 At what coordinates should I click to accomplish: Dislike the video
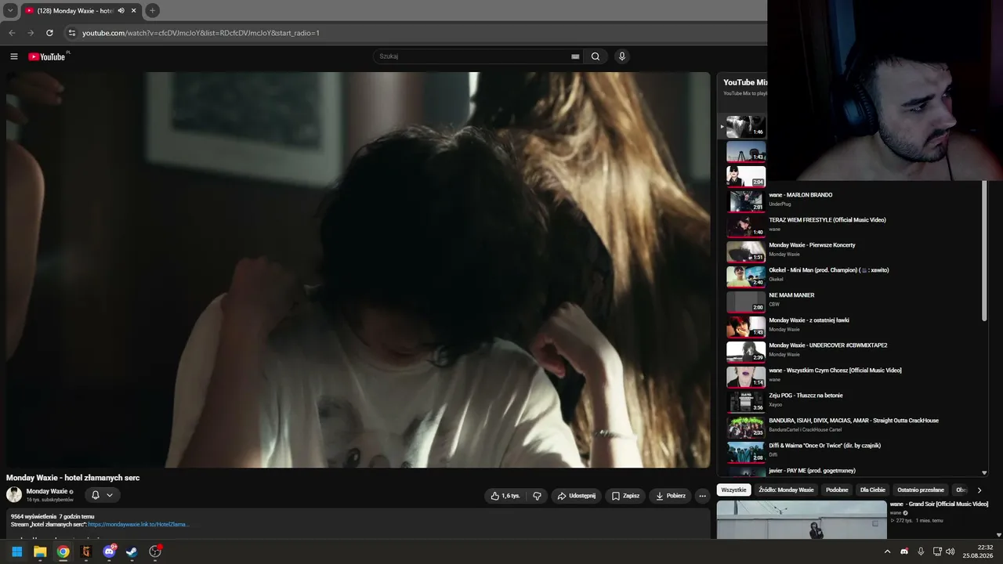tap(537, 496)
